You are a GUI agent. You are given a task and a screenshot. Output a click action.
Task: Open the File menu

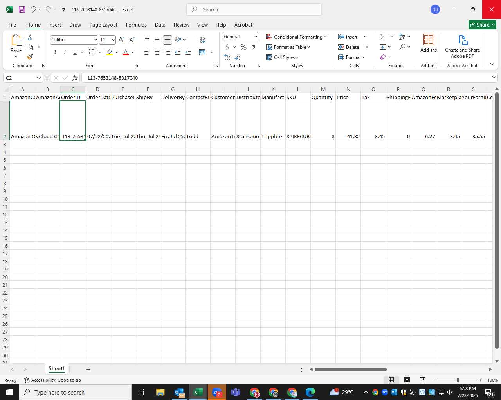(x=12, y=25)
